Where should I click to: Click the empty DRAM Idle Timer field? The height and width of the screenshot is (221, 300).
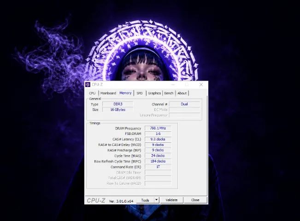[158, 172]
